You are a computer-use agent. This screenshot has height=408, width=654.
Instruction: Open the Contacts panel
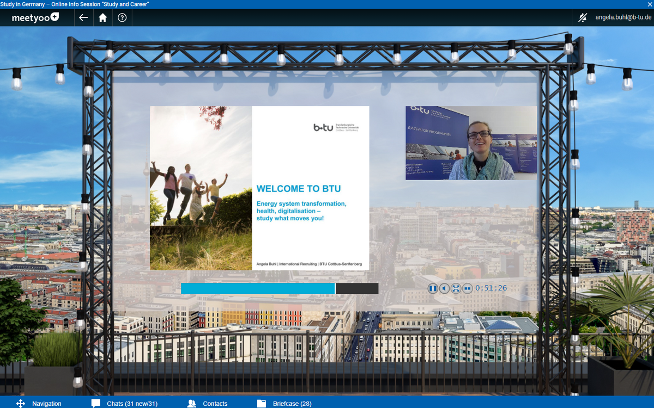pyautogui.click(x=207, y=403)
